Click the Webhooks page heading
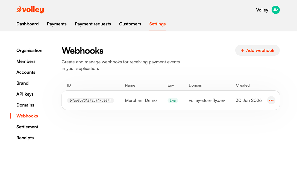297x195 pixels. [83, 51]
